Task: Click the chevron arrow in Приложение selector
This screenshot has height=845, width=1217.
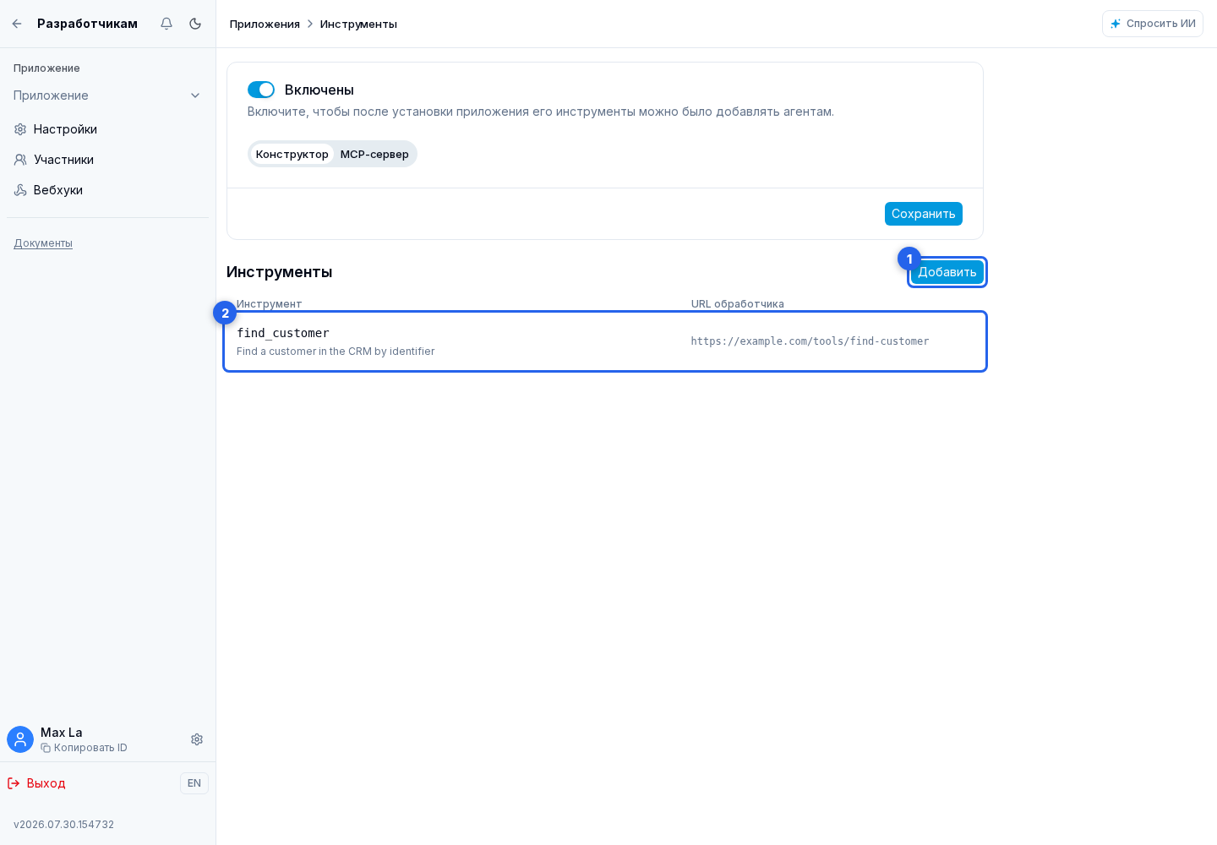Action: click(x=195, y=95)
